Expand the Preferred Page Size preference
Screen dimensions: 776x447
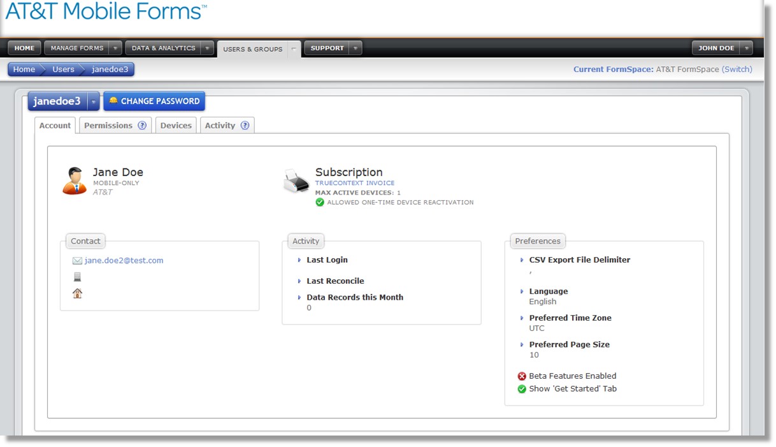click(x=521, y=345)
